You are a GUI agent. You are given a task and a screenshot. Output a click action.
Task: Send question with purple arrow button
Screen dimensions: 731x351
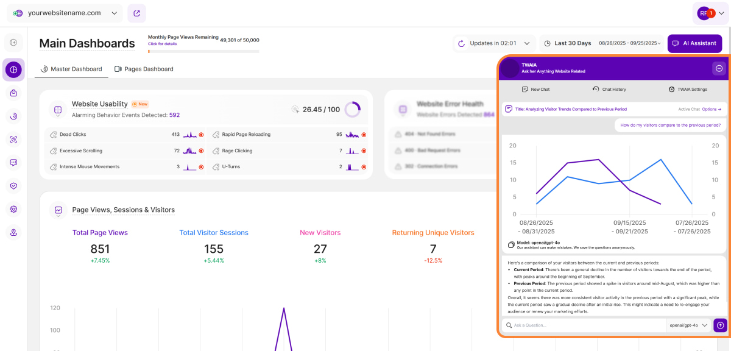pos(721,325)
